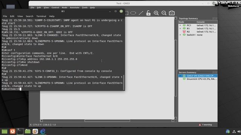Select the draw ellipse tool in GNS3 toolbar
The image size is (241, 135).
[x=133, y=13]
